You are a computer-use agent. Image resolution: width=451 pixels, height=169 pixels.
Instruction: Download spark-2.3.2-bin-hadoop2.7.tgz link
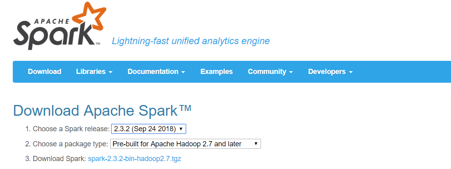click(x=135, y=159)
